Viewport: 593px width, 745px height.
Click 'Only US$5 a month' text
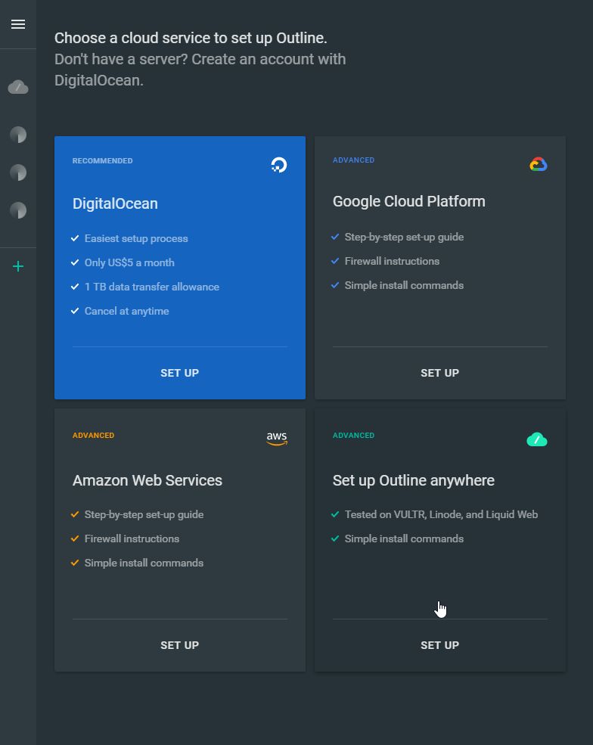click(x=129, y=262)
